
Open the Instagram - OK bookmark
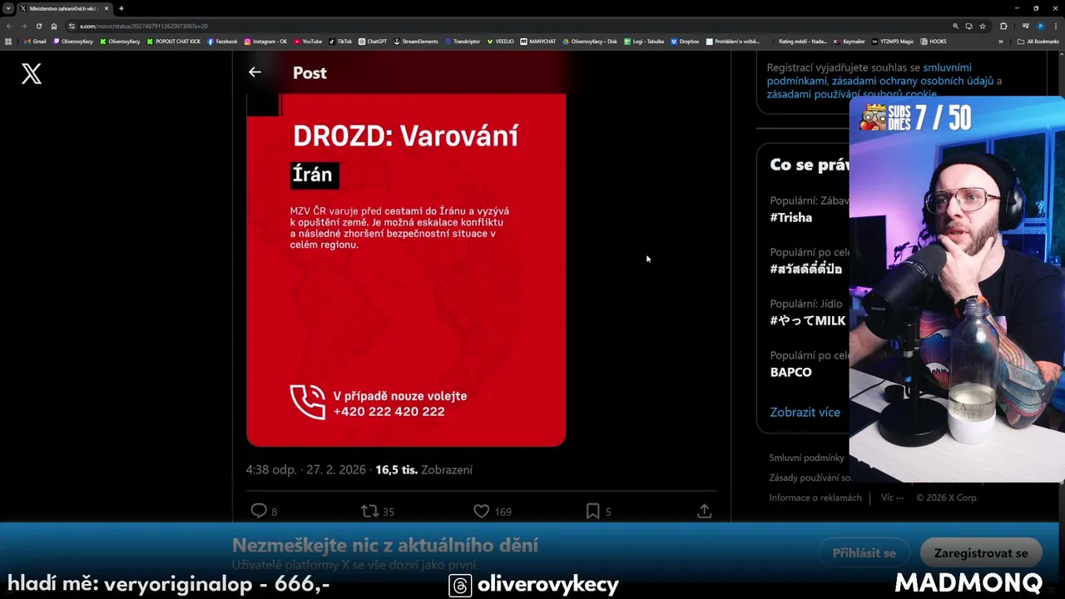(x=265, y=41)
